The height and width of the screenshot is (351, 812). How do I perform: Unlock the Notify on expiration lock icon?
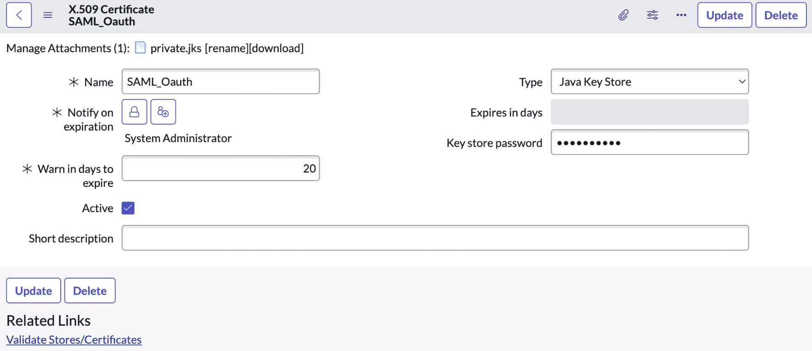pos(135,112)
